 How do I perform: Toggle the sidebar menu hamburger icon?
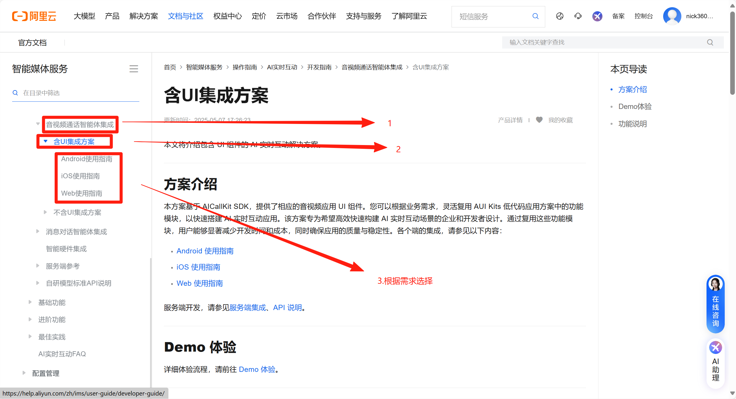(134, 69)
